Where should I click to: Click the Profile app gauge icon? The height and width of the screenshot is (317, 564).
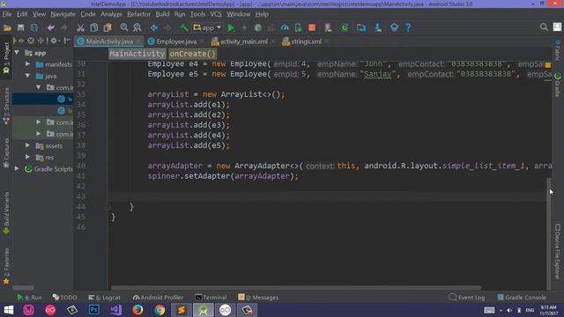point(285,27)
